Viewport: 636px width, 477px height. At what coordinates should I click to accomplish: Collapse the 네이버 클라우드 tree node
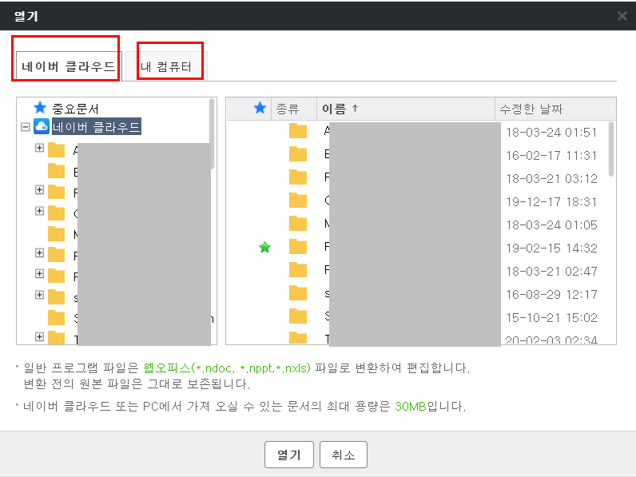(25, 127)
